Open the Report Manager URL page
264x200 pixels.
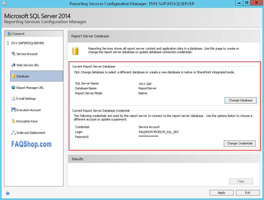(x=13, y=87)
